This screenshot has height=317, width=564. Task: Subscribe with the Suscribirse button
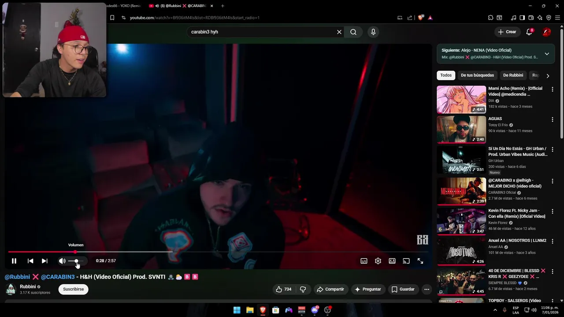[x=73, y=289]
